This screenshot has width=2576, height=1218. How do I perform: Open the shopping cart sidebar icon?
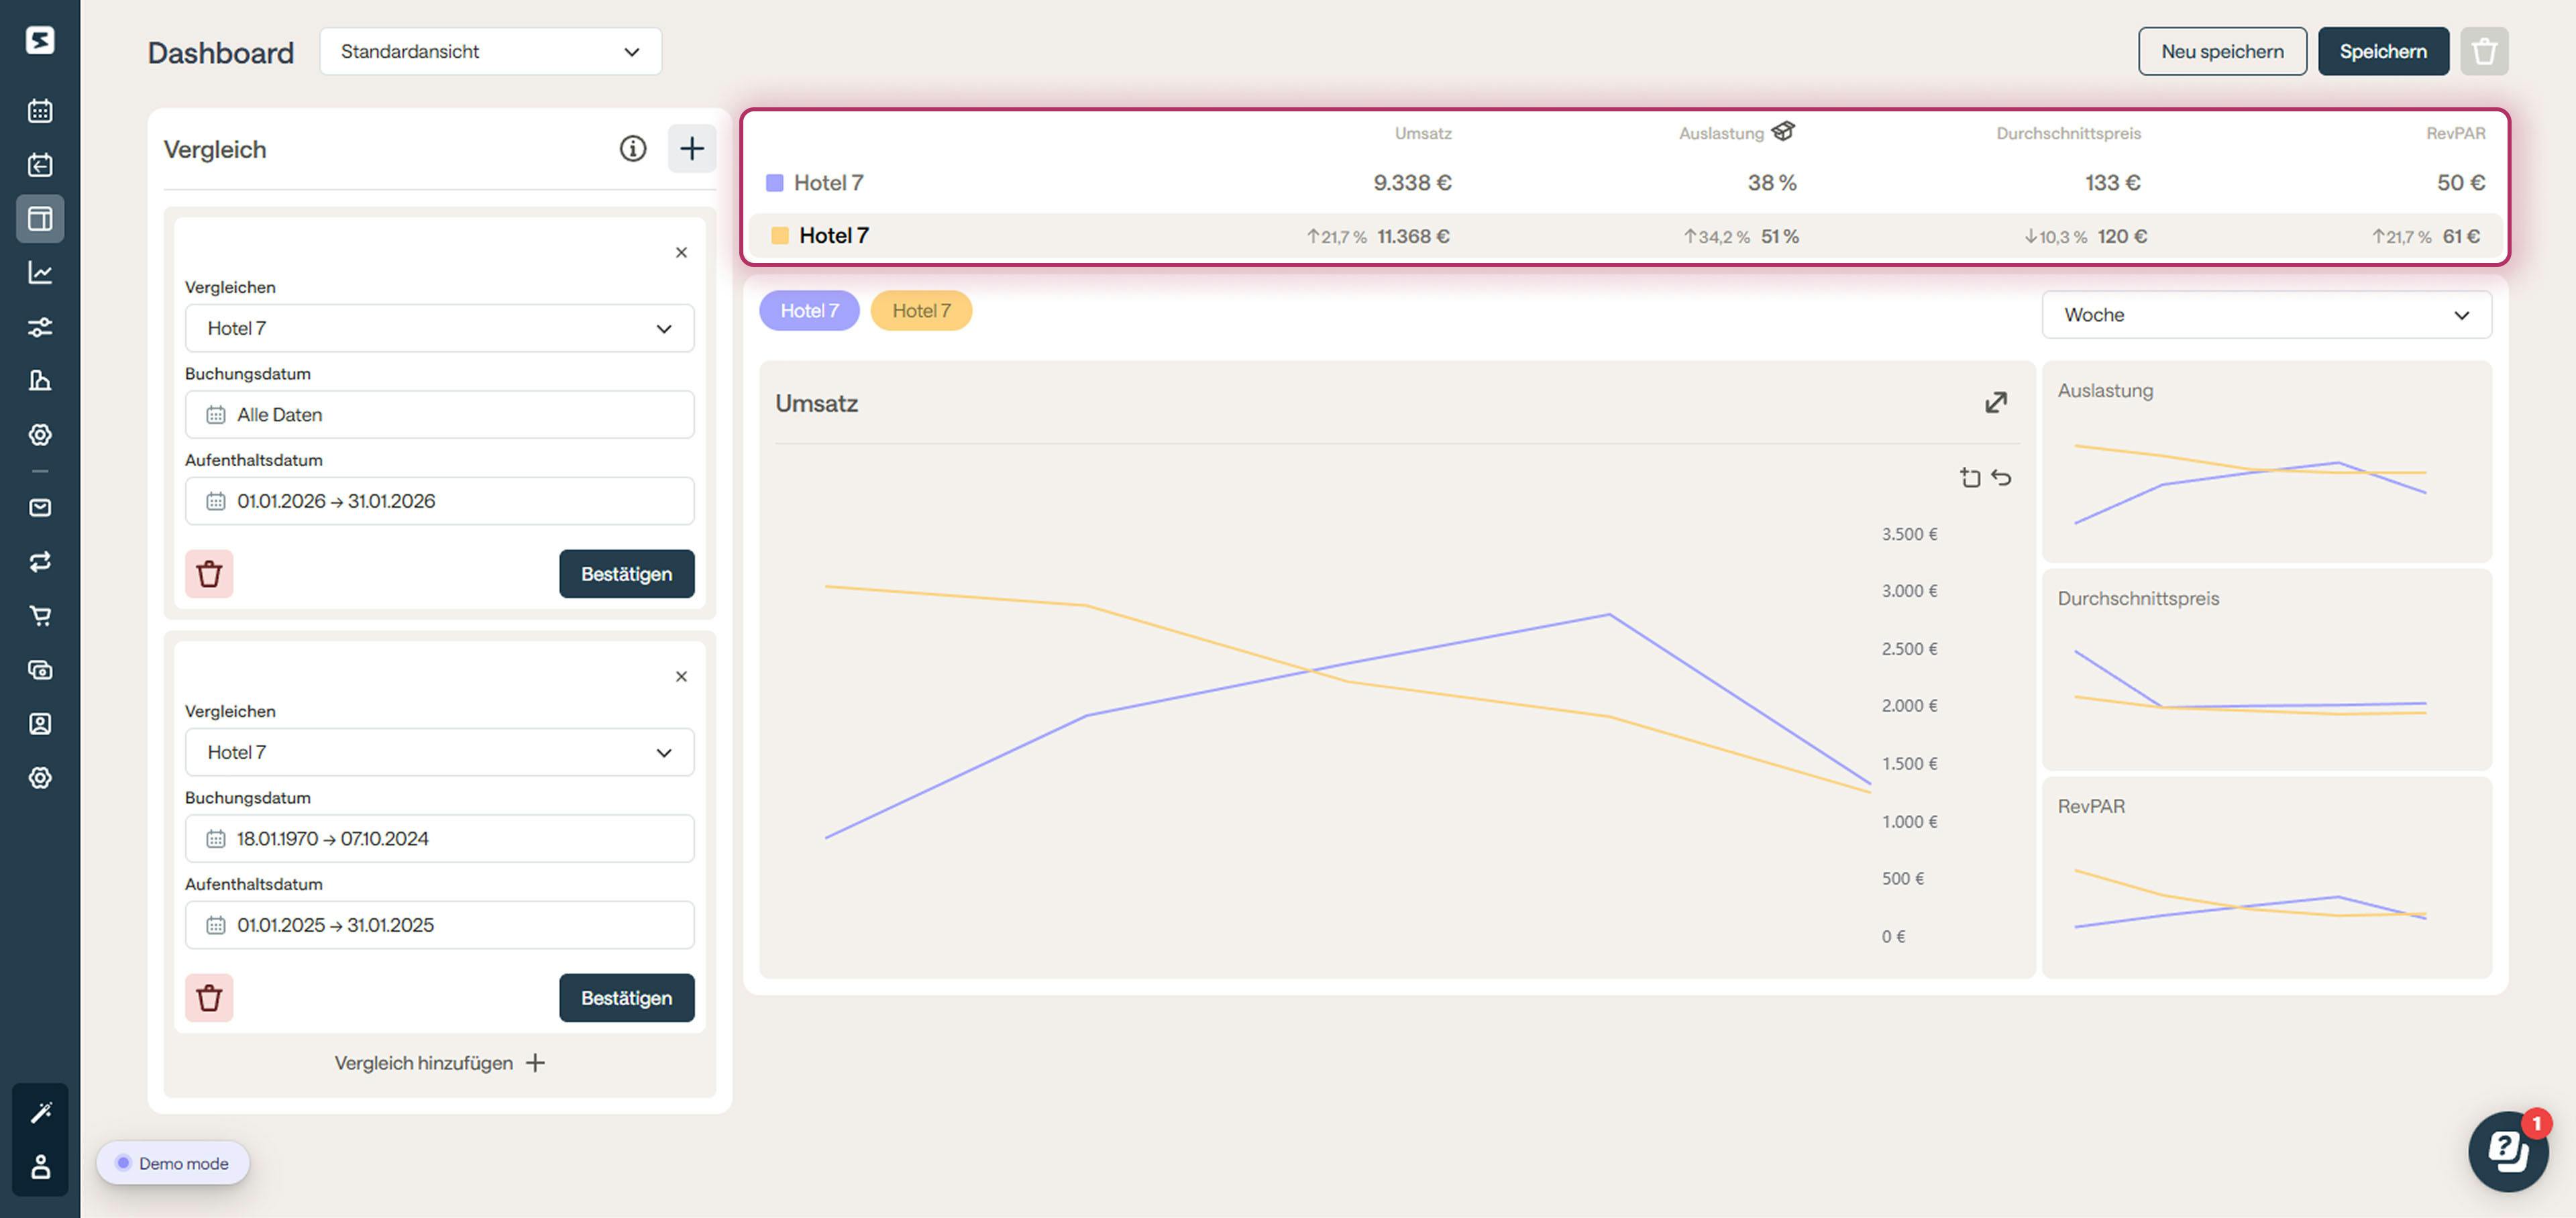click(x=40, y=615)
